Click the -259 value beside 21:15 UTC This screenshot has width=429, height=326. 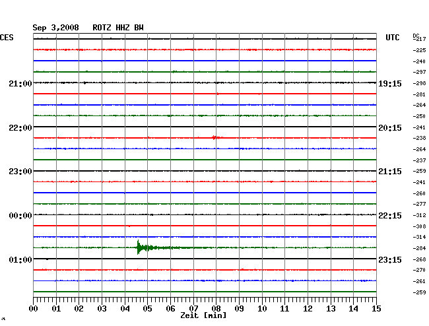[x=419, y=171]
